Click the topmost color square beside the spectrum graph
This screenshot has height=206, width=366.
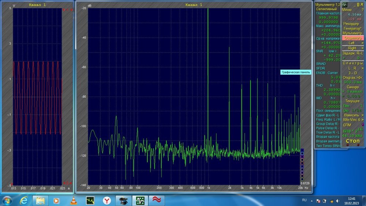click(302, 150)
